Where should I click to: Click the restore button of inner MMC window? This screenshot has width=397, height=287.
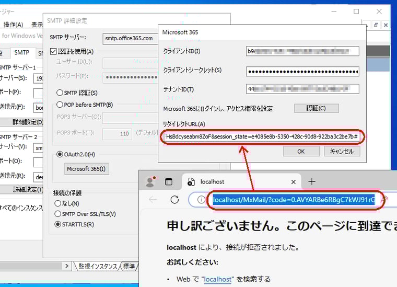pos(376,25)
